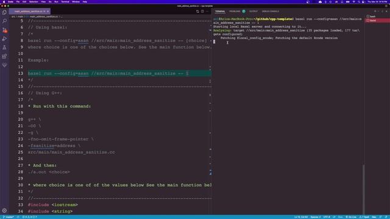Open the Help menu
Viewport: 390px width, 219px height.
pyautogui.click(x=85, y=2)
